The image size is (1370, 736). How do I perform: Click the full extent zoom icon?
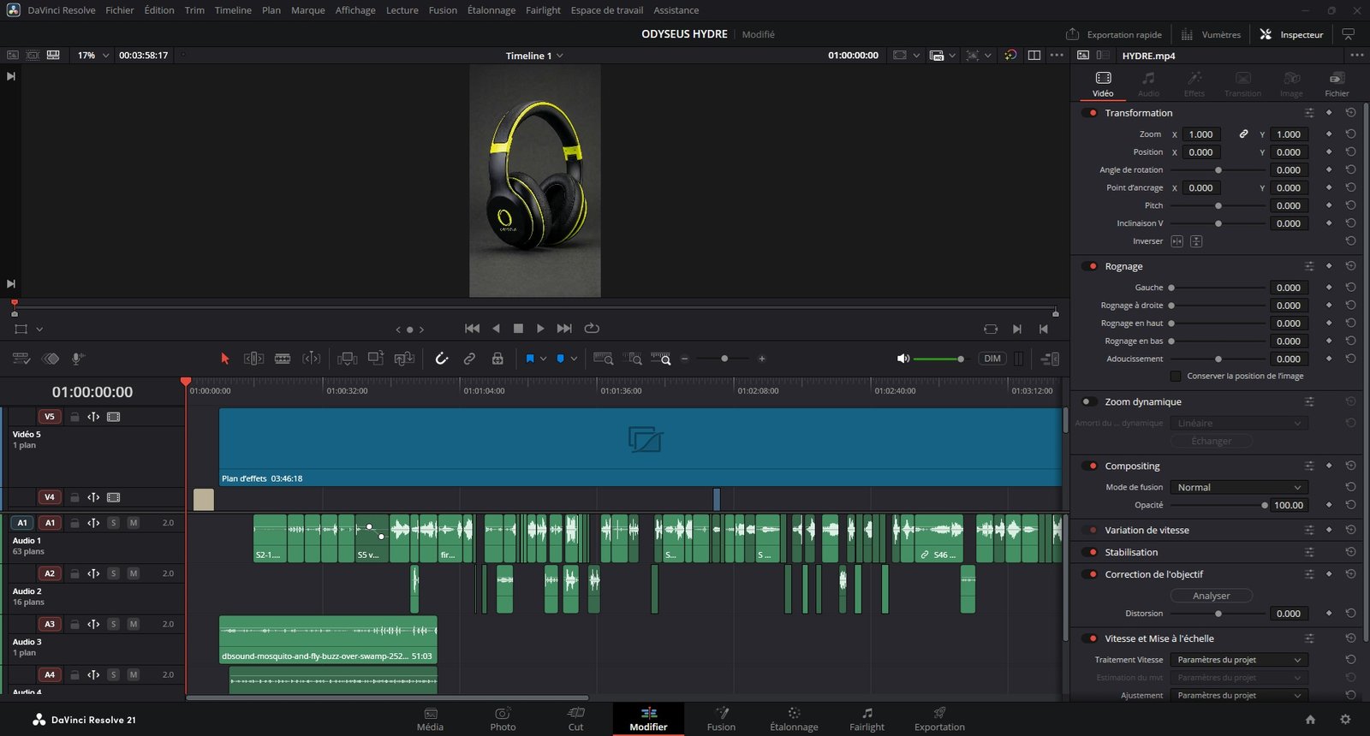604,359
